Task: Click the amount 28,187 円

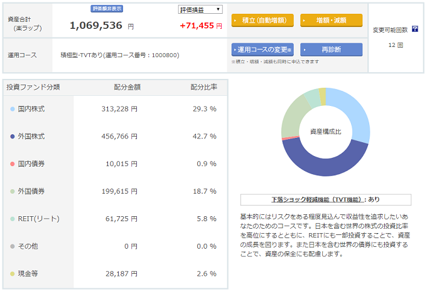Action: point(121,274)
